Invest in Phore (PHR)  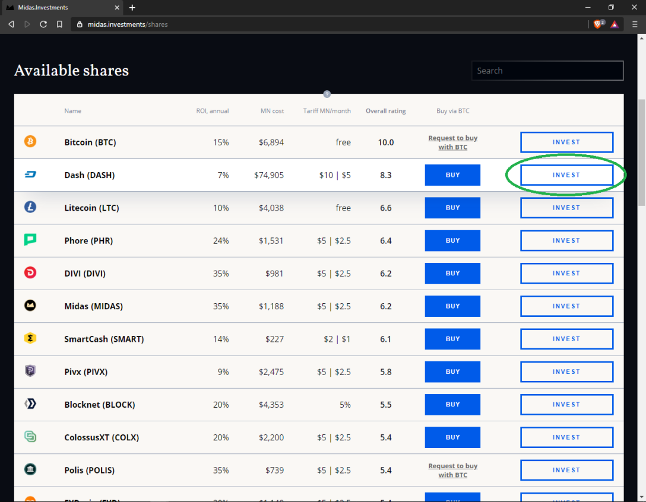click(566, 240)
